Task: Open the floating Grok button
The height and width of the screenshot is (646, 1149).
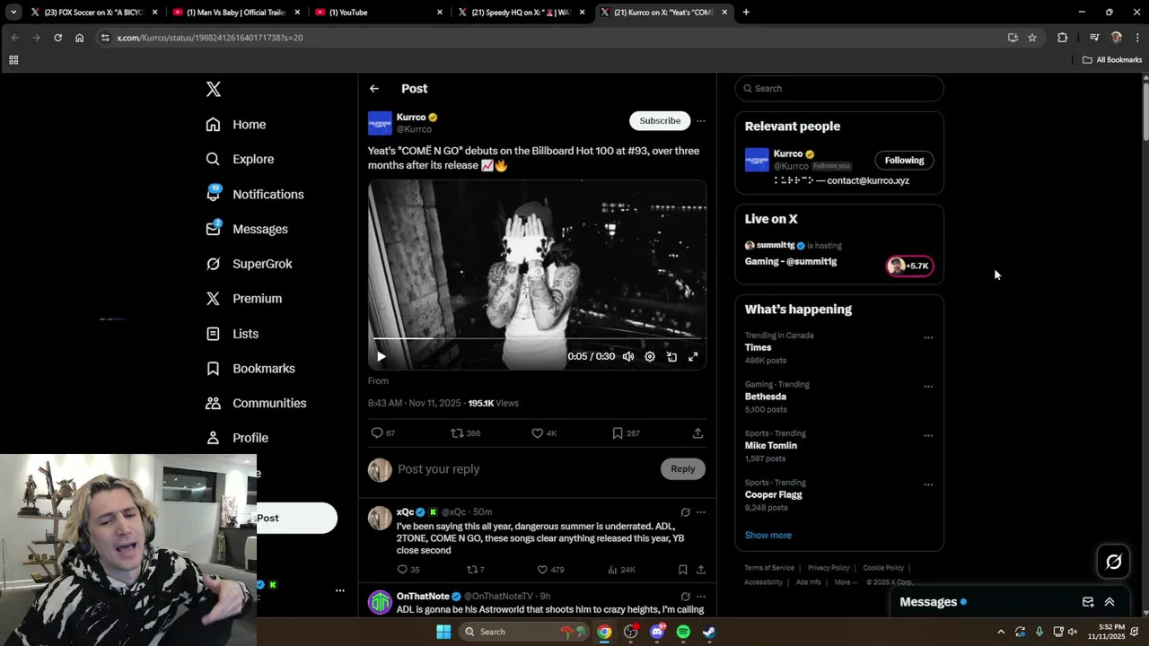Action: pyautogui.click(x=1114, y=562)
